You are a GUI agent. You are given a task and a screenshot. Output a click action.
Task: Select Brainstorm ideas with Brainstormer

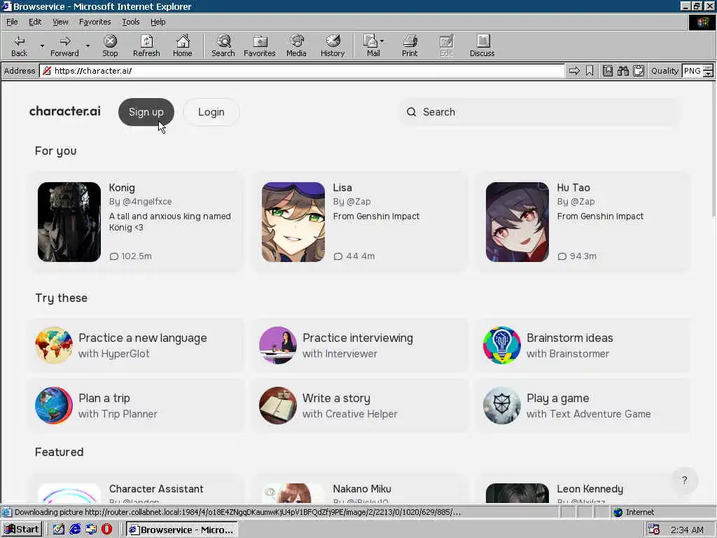(x=585, y=345)
